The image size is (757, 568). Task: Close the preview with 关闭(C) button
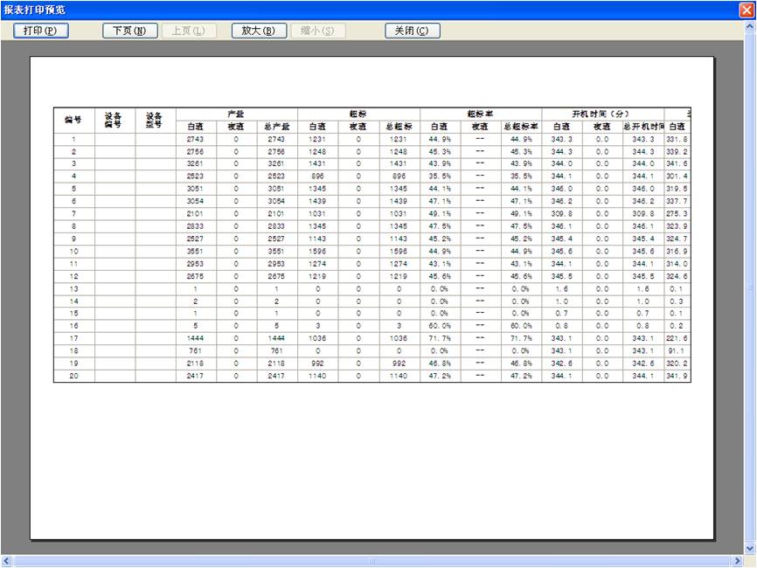(412, 31)
